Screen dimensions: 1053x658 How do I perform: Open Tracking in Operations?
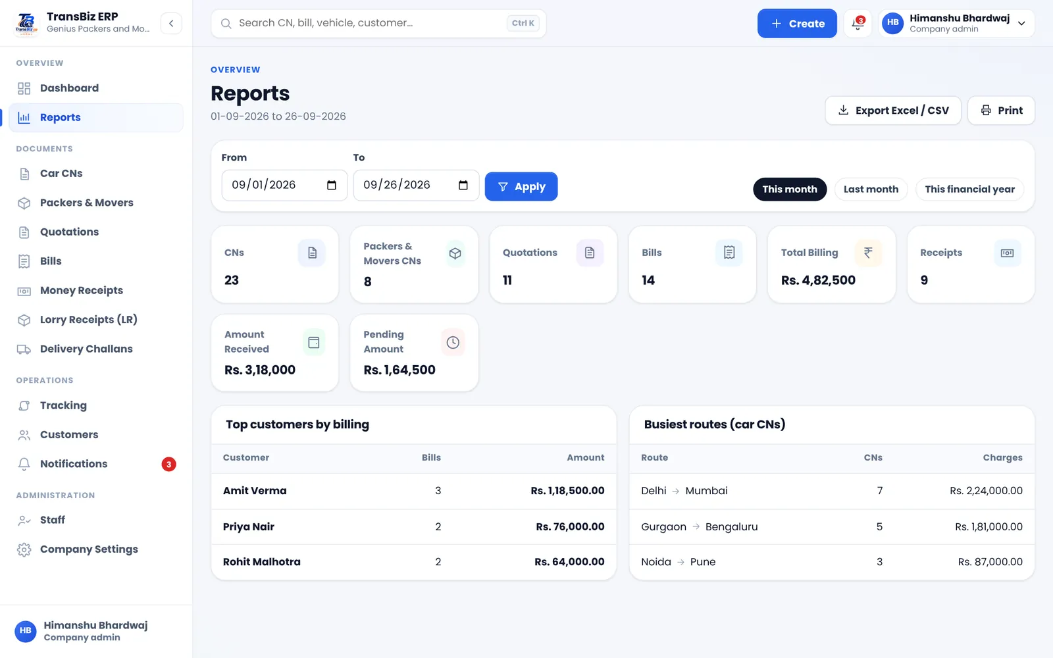click(96, 405)
